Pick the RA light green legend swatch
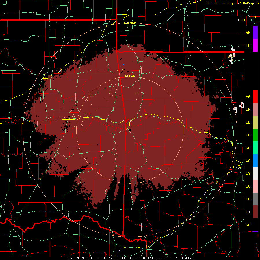The image size is (260, 260). (x=255, y=148)
